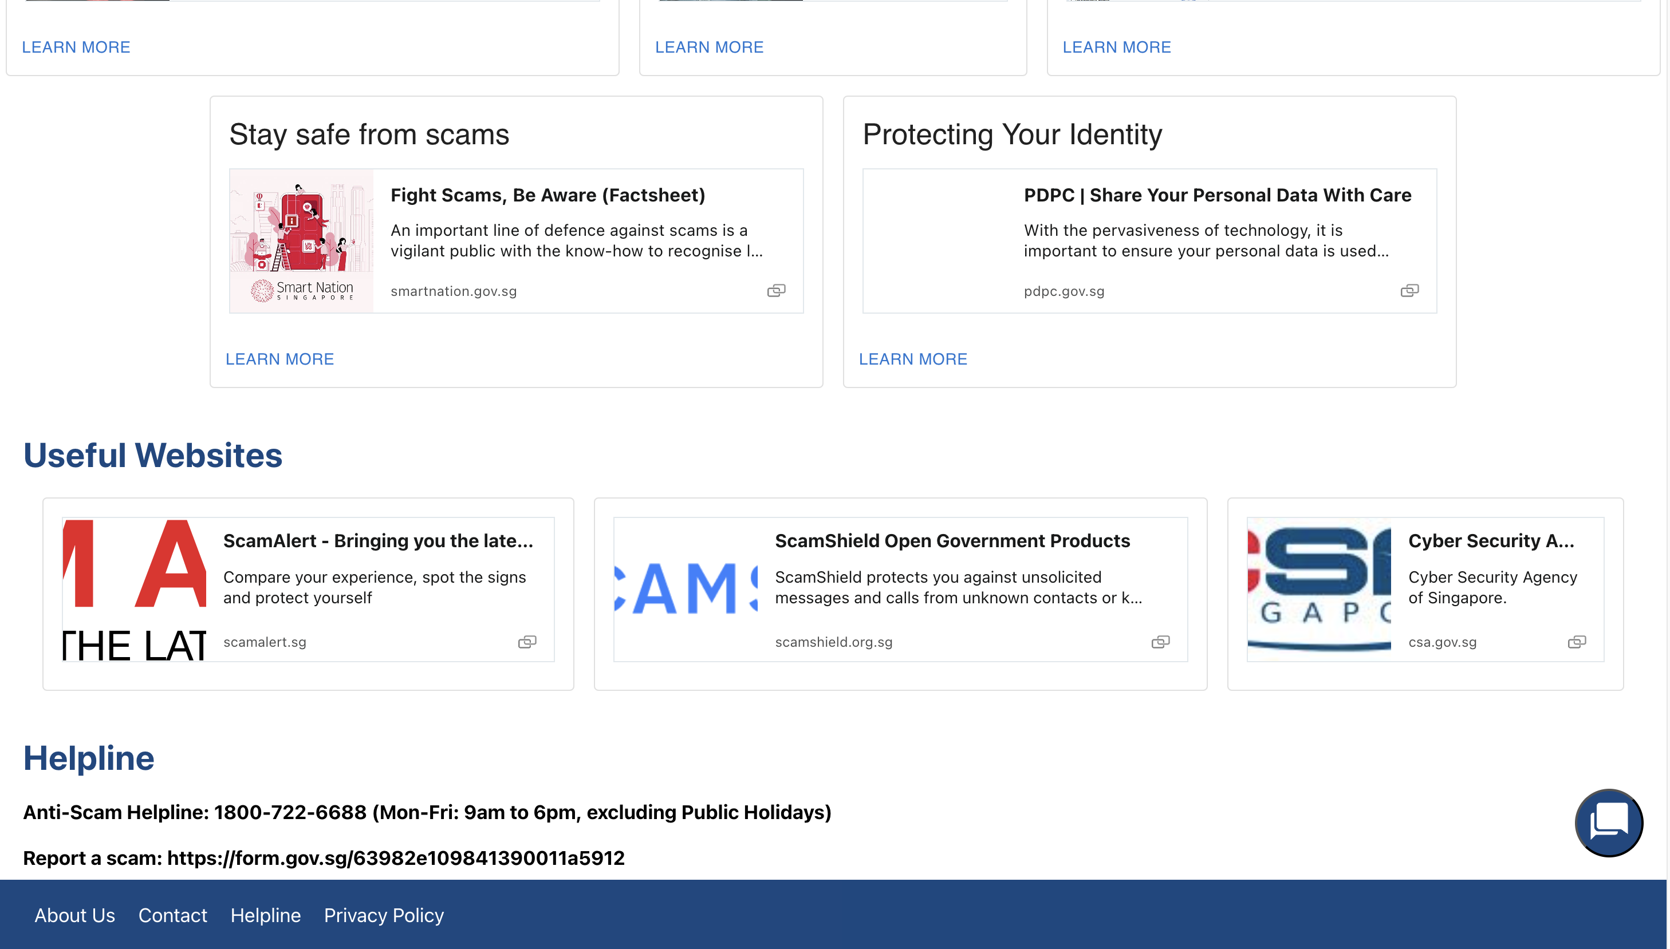Click the Smart Nation scam illustration thumbnail

[x=301, y=240]
